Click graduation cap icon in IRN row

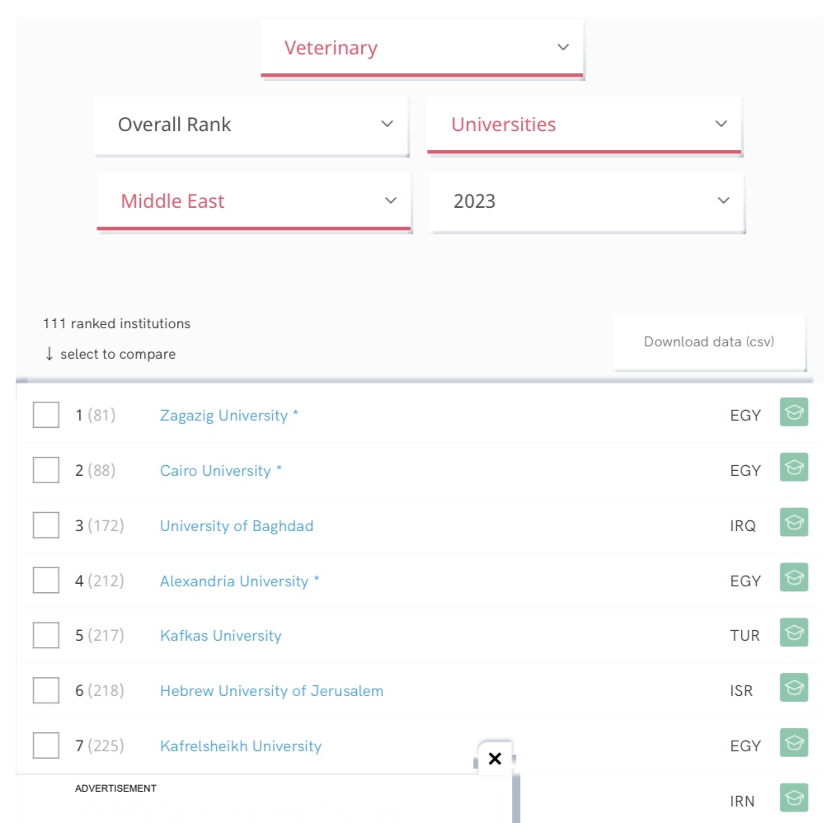[793, 798]
